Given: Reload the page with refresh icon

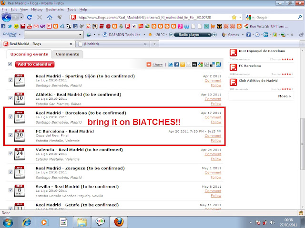Looking at the screenshot, I should tap(30, 18).
